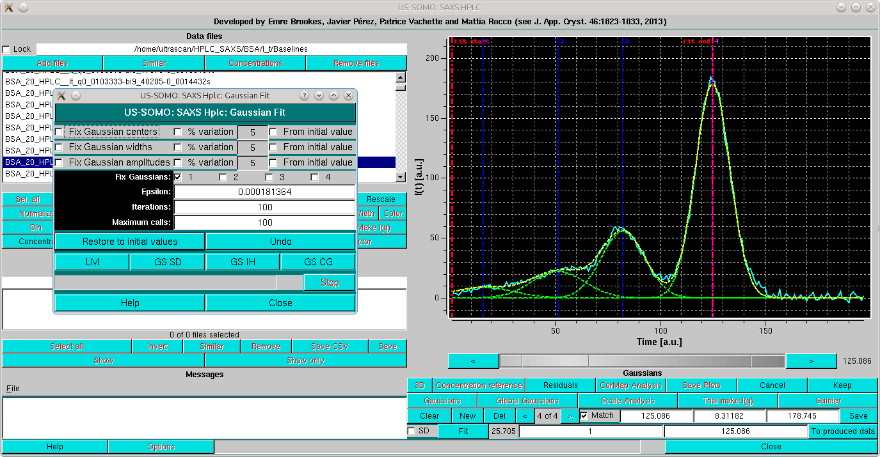Check Fix Gaussians 4 checkbox

pyautogui.click(x=315, y=177)
